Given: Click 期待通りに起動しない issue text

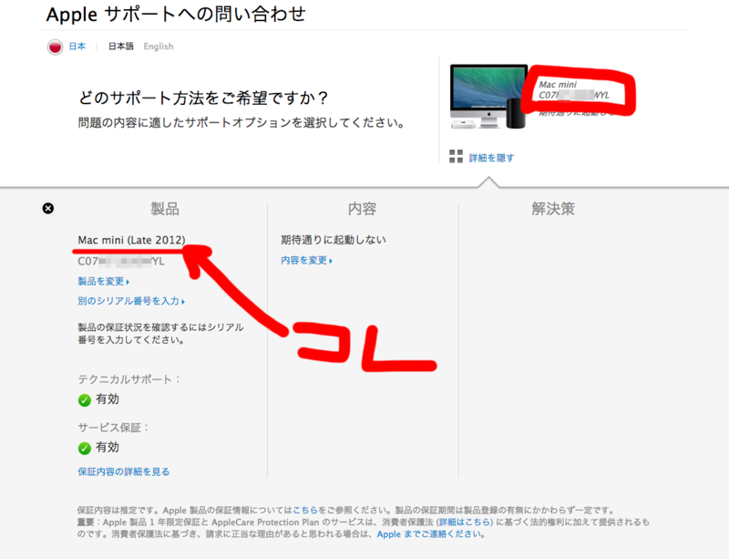Looking at the screenshot, I should click(334, 240).
